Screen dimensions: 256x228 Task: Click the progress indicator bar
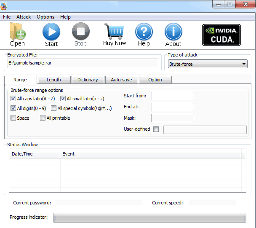(149, 217)
